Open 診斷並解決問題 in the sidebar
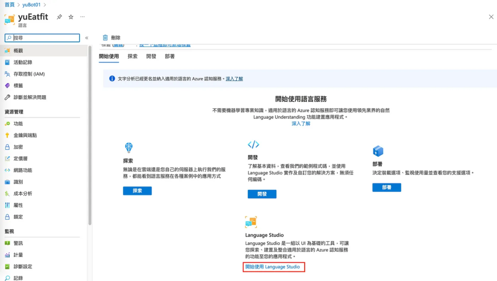 pyautogui.click(x=30, y=97)
